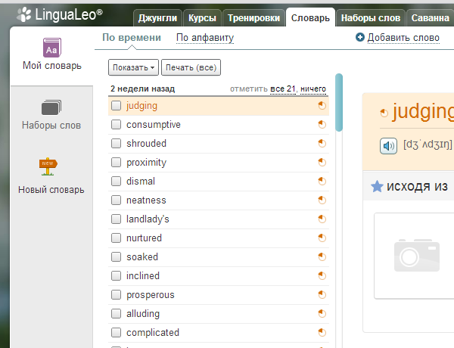Click the LinguaLeo paw logo
The width and height of the screenshot is (454, 348).
pos(25,13)
